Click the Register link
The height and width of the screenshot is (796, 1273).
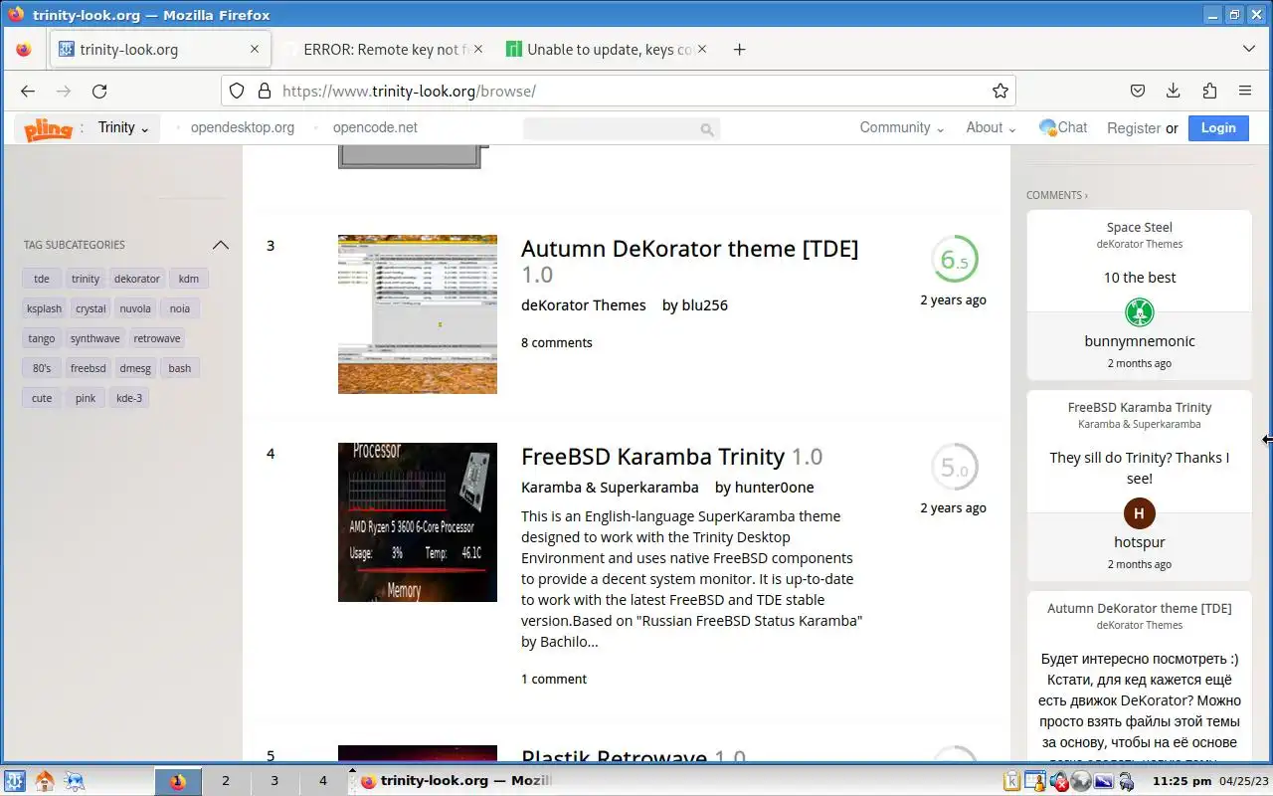point(1134,128)
